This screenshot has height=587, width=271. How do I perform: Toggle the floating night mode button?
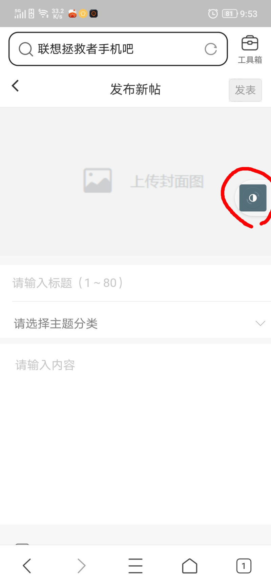coord(253,198)
